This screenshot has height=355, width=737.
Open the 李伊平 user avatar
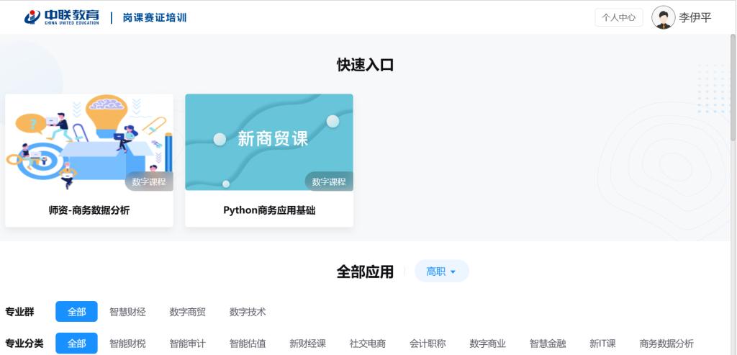[x=663, y=17]
